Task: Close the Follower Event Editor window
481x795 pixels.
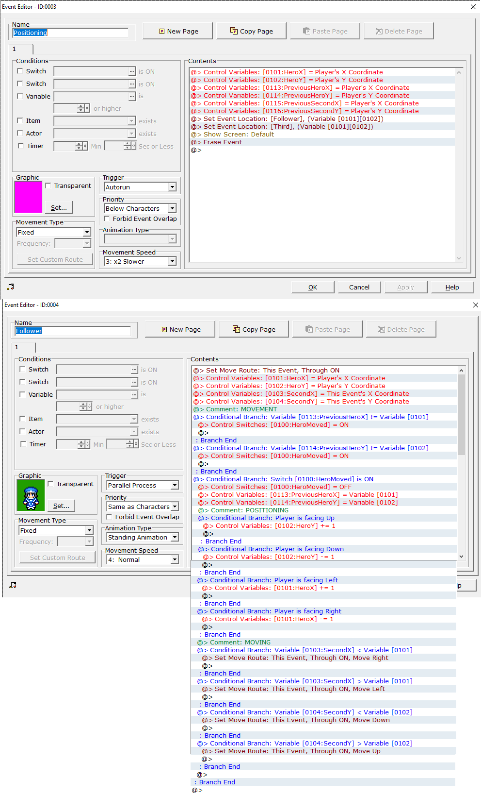Action: coord(476,305)
